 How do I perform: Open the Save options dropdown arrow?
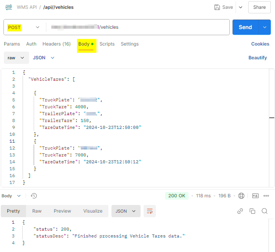point(241,7)
